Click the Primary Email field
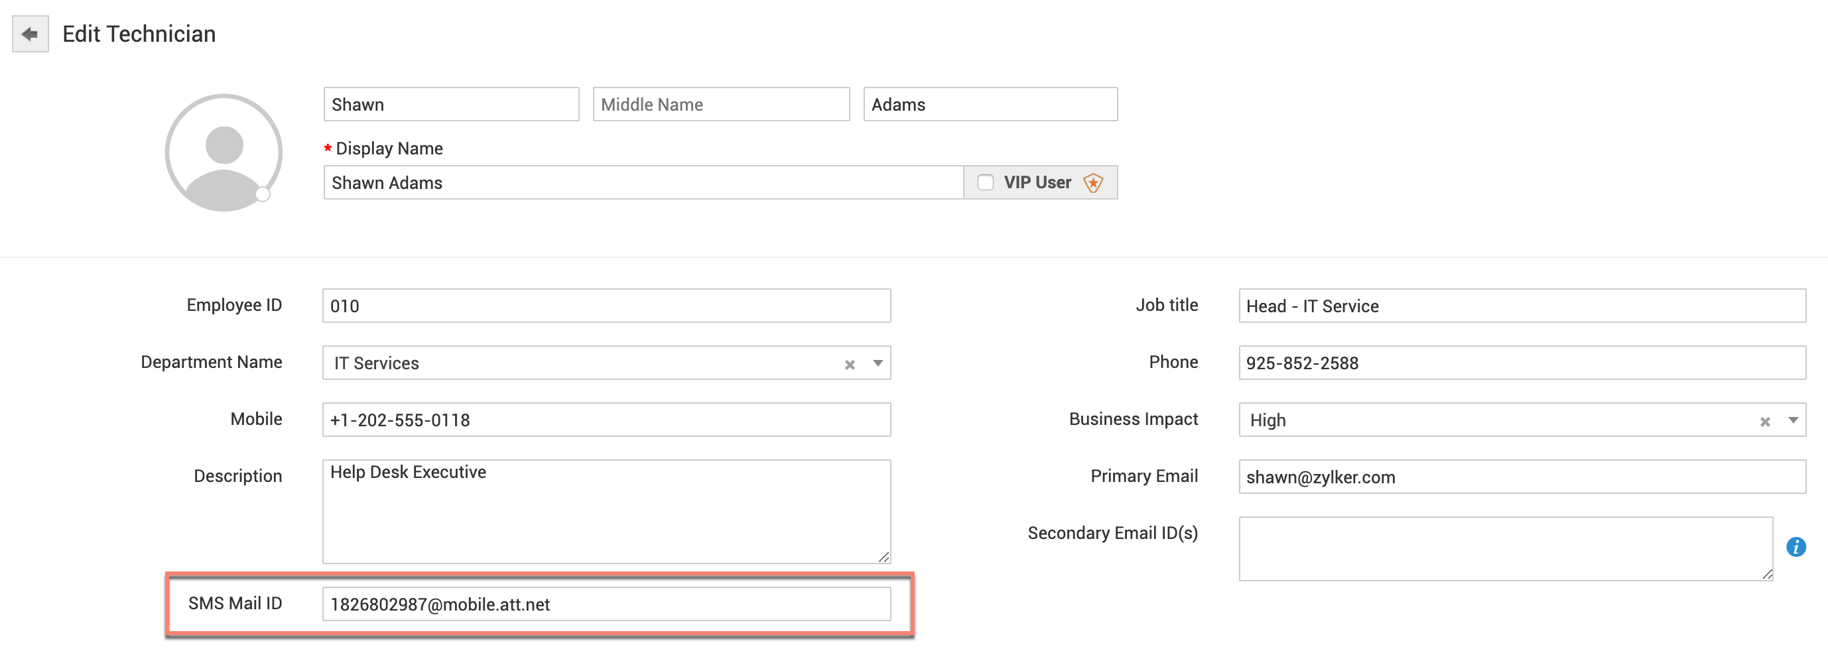The image size is (1828, 651). click(x=1522, y=477)
